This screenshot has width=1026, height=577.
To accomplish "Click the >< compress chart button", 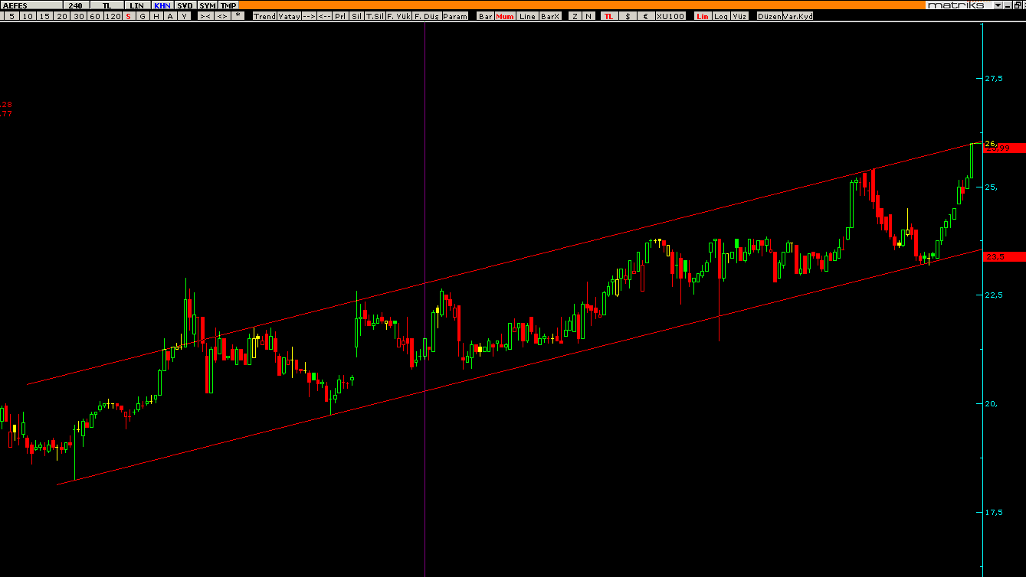I will point(205,16).
